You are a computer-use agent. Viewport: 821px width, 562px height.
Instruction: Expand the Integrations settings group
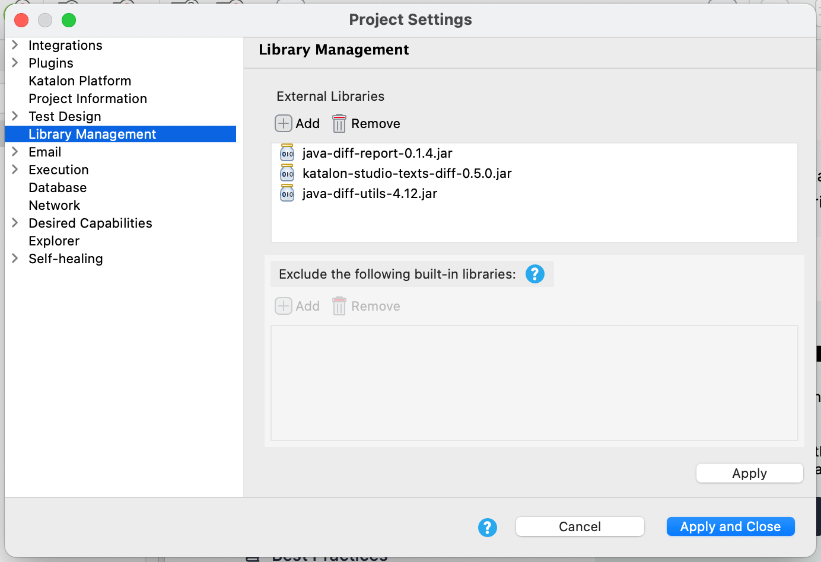tap(15, 45)
